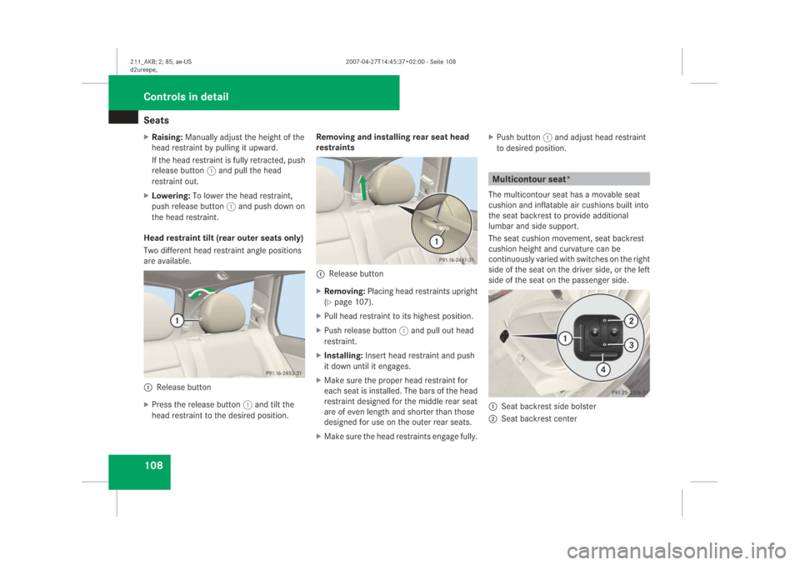This screenshot has height=565, width=800.
Task: Select the legend entry "Seat backrest center"
Action: pyautogui.click(x=539, y=419)
